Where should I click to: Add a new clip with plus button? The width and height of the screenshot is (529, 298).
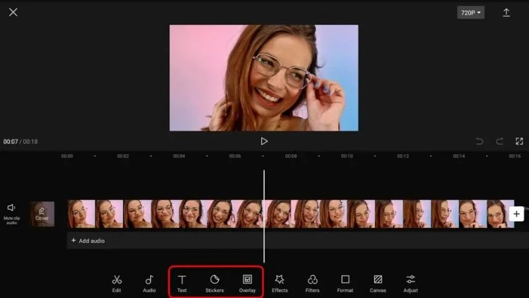516,213
